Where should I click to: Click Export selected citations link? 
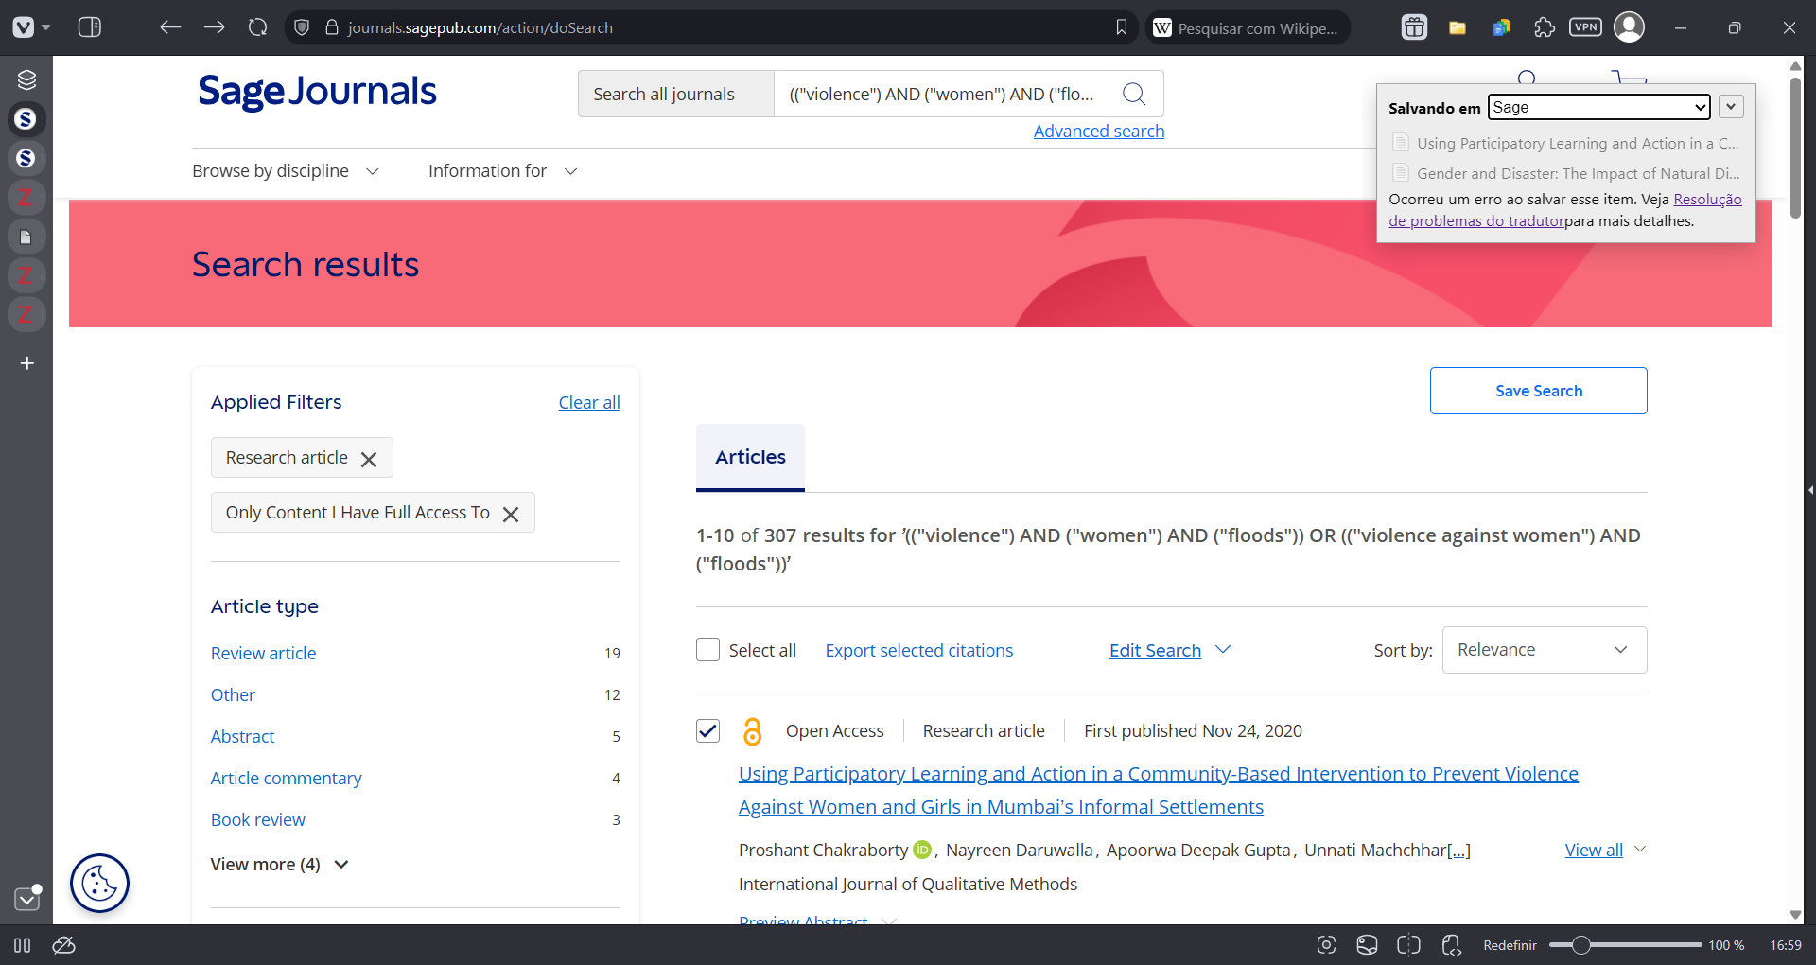918,650
